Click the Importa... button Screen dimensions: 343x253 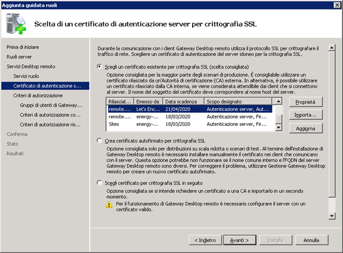[305, 115]
